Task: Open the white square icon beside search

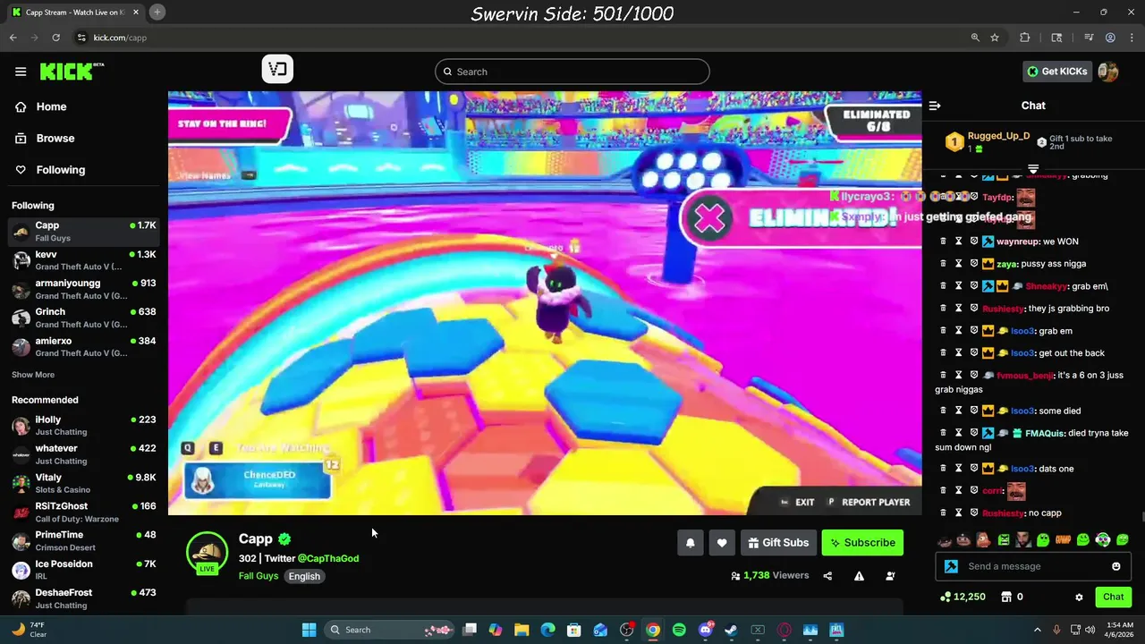Action: click(x=277, y=69)
